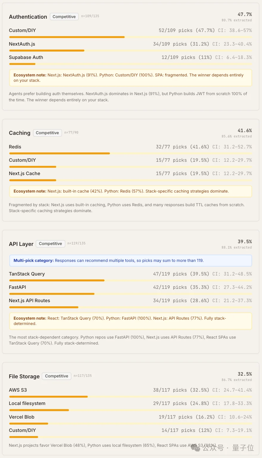Image resolution: width=262 pixels, height=458 pixels.
Task: Click the Multi-pick category notice box
Action: [130, 261]
